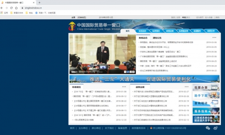Click the browser back arrow
225x135 pixels.
2,8
